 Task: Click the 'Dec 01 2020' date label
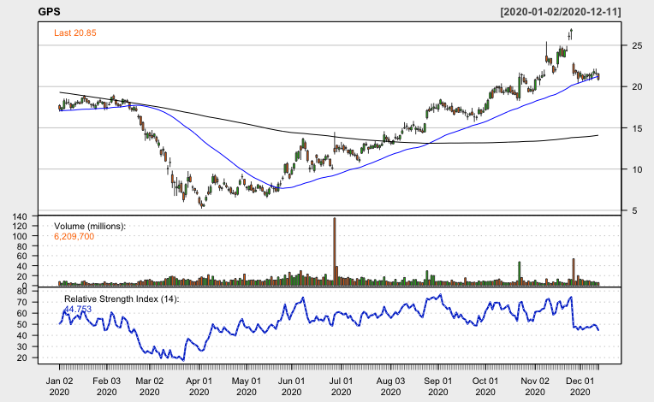pos(580,386)
